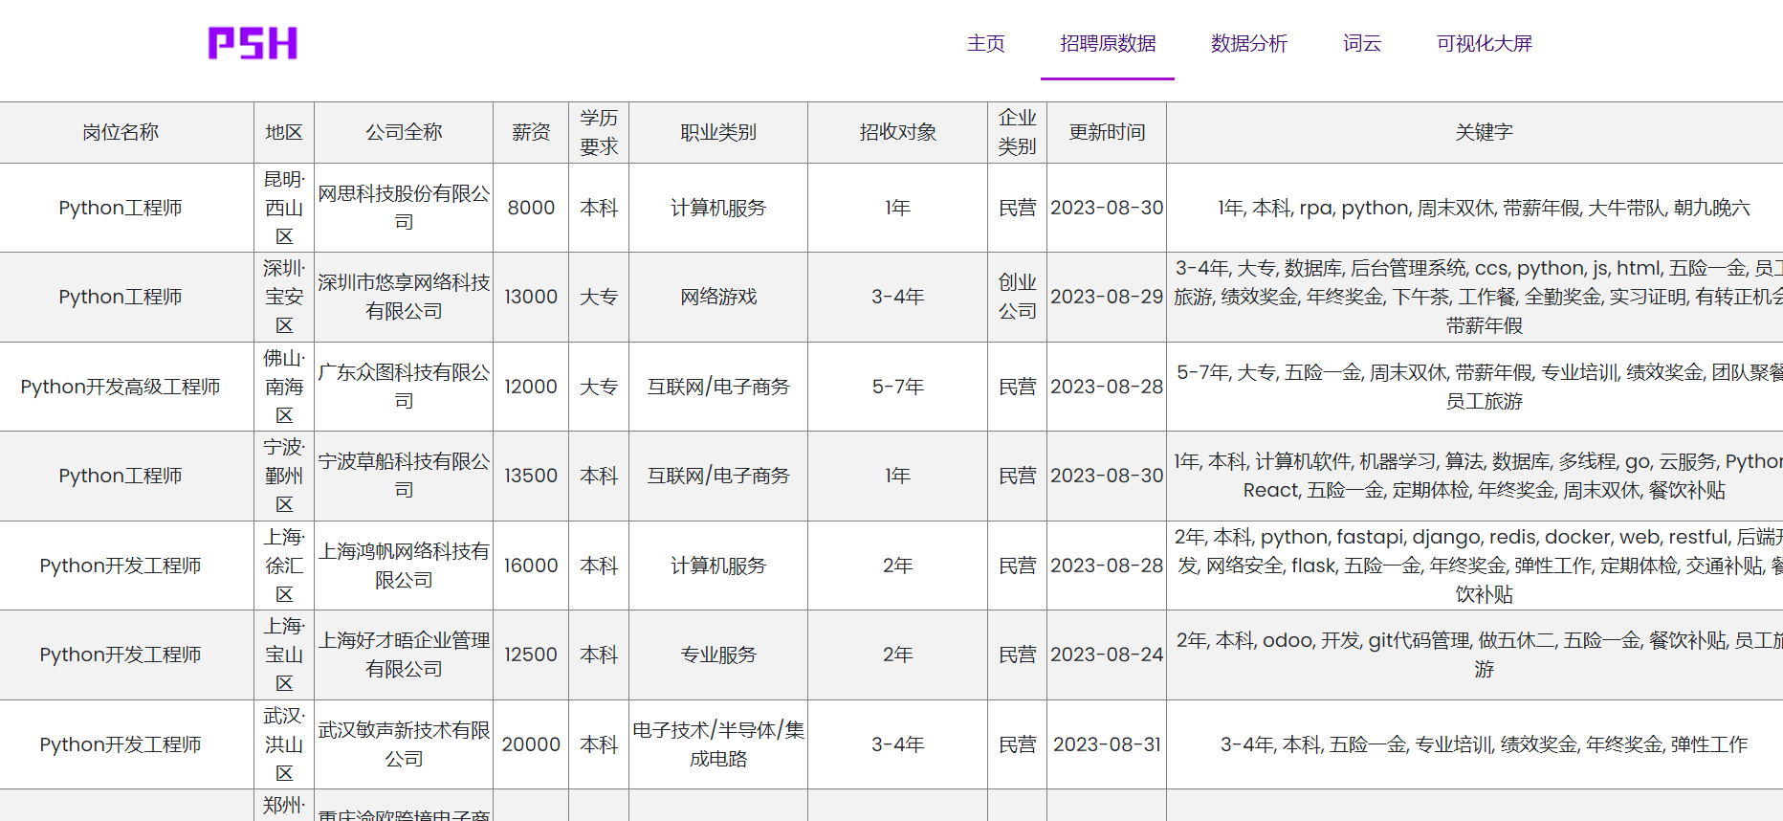Click salary value 20000
This screenshot has height=821, width=1783.
point(531,744)
